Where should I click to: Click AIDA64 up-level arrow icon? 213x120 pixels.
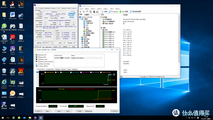point(87,12)
